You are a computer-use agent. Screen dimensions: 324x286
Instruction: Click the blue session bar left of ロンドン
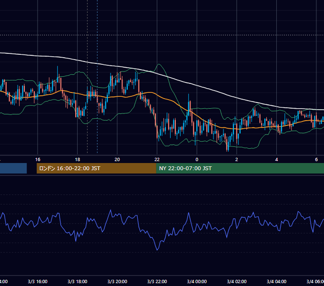click(x=13, y=168)
